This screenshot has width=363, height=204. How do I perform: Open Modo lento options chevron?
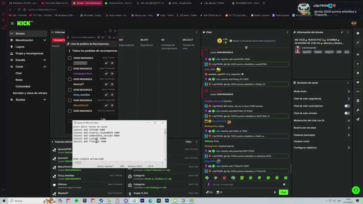point(349,92)
